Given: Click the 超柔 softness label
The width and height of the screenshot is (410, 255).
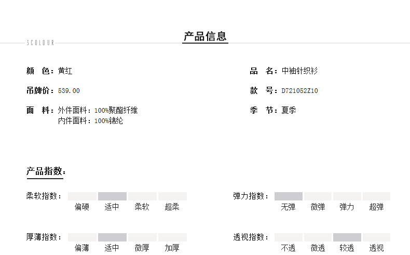Looking at the screenshot, I should 172,207.
